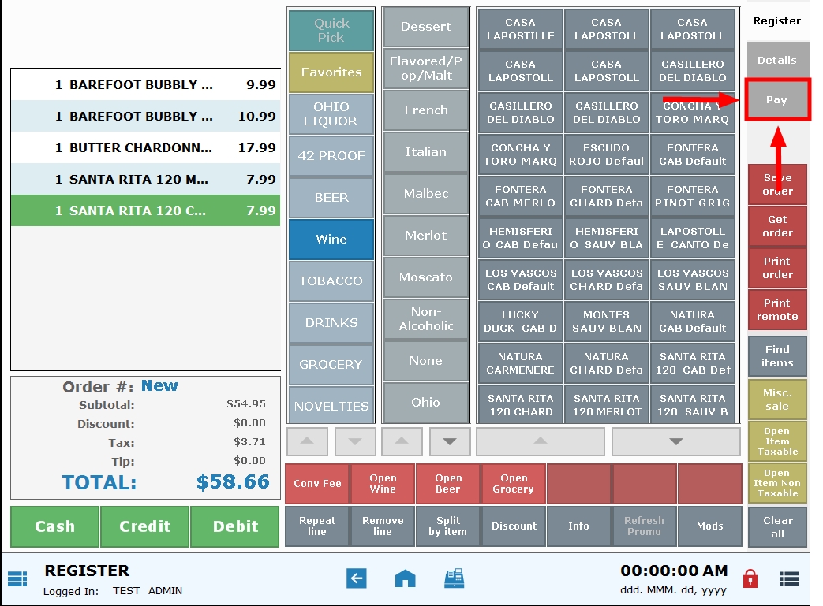Click Print remote button
This screenshot has height=606, width=823.
[777, 310]
